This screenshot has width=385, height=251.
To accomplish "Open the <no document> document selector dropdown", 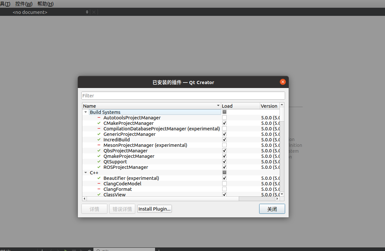I will click(87, 12).
